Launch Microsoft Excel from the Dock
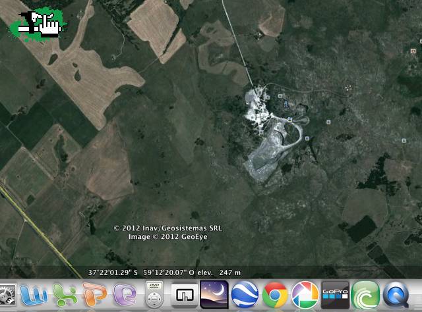The height and width of the screenshot is (312, 422). pyautogui.click(x=65, y=295)
